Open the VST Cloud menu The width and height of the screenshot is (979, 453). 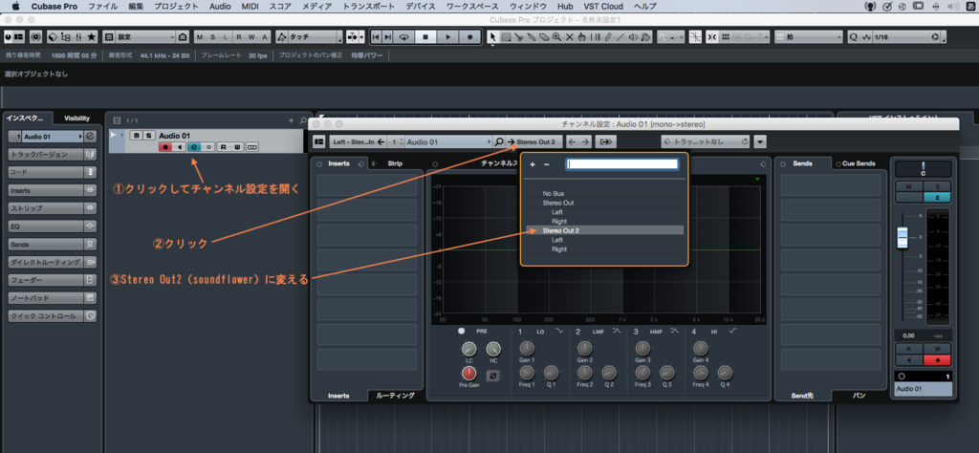[x=603, y=7]
